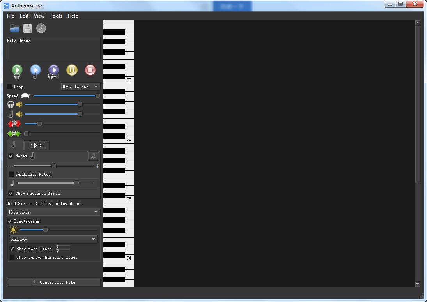Enable Show cursor harmonic lines checkbox
The width and height of the screenshot is (427, 302).
(x=12, y=257)
